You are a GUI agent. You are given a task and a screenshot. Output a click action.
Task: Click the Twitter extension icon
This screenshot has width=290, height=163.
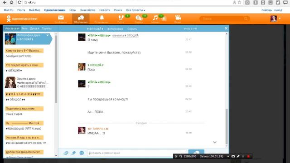coord(278,2)
